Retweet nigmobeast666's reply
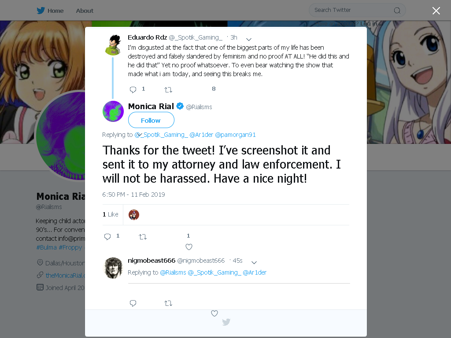This screenshot has width=451, height=338. 168,303
